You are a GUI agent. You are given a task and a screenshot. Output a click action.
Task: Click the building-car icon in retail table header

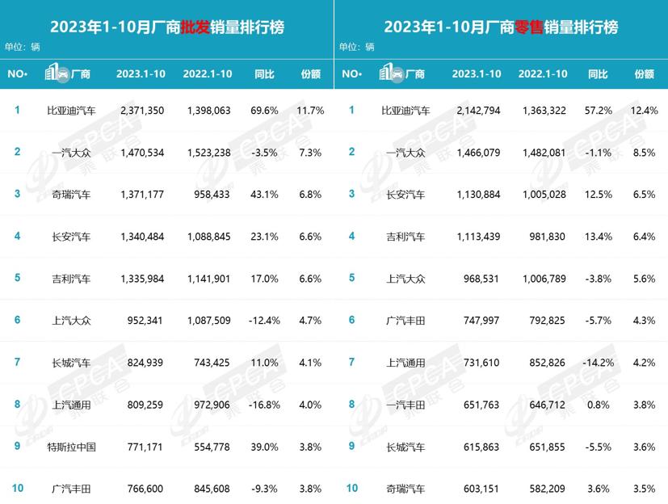(391, 73)
